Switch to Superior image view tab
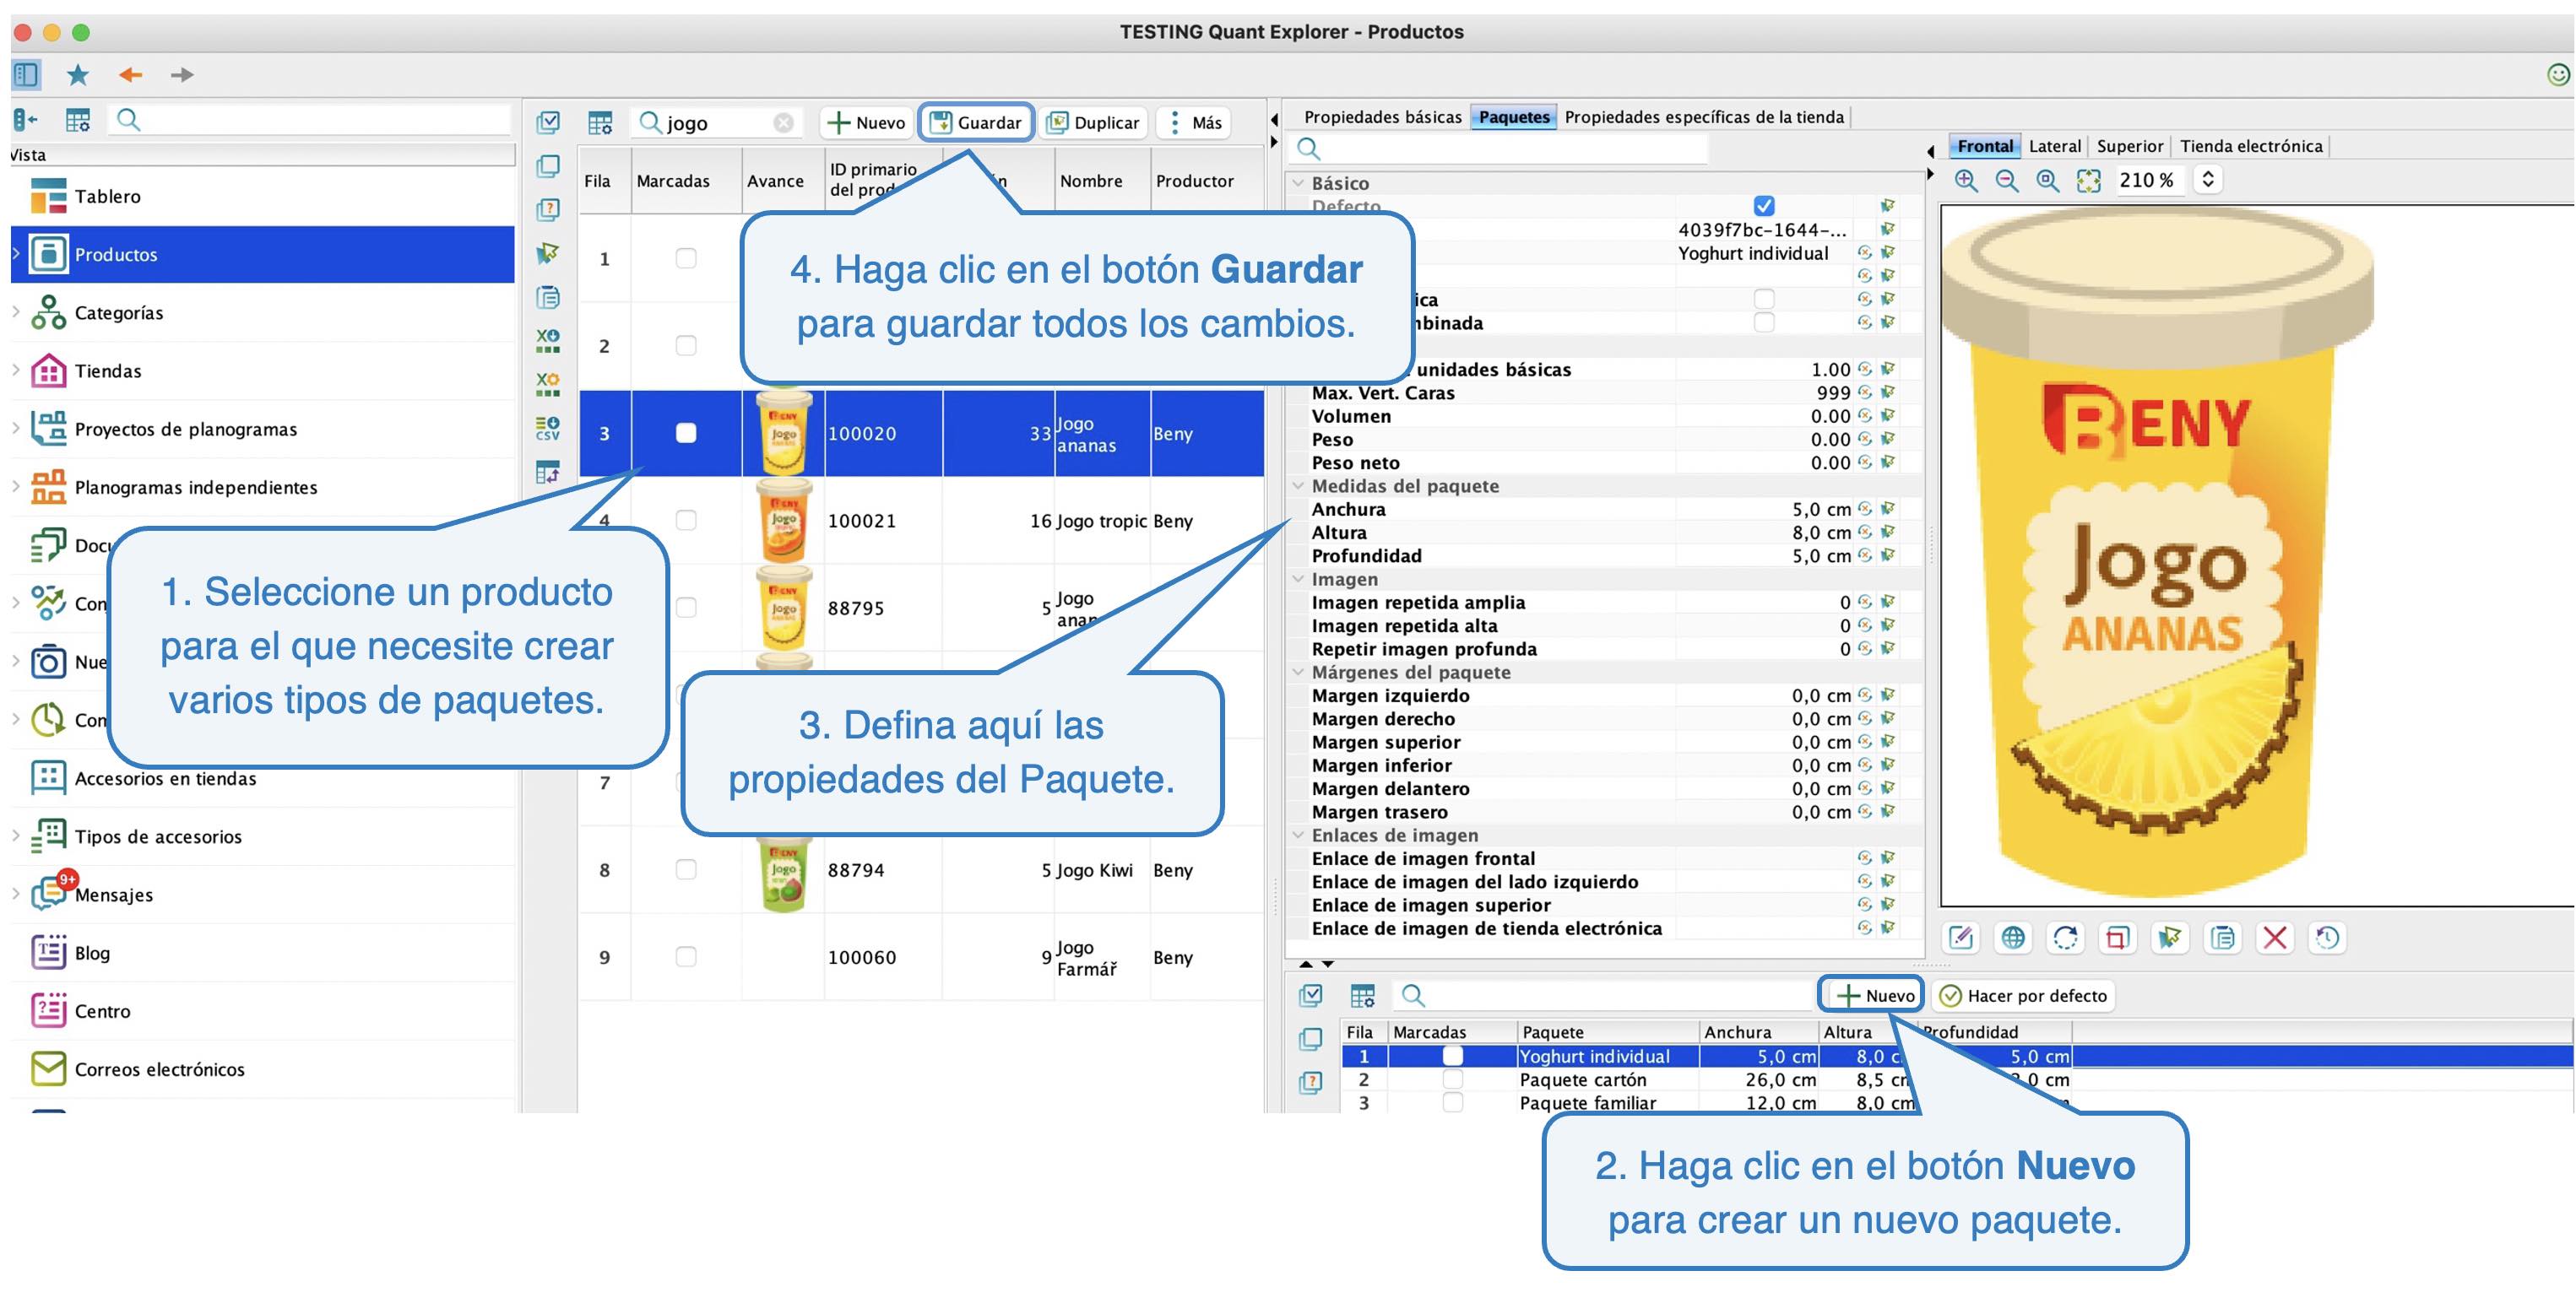Image resolution: width=2576 pixels, height=1298 pixels. point(2130,146)
